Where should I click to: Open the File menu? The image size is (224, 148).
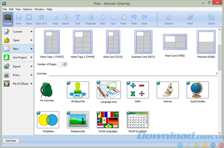tap(5, 9)
